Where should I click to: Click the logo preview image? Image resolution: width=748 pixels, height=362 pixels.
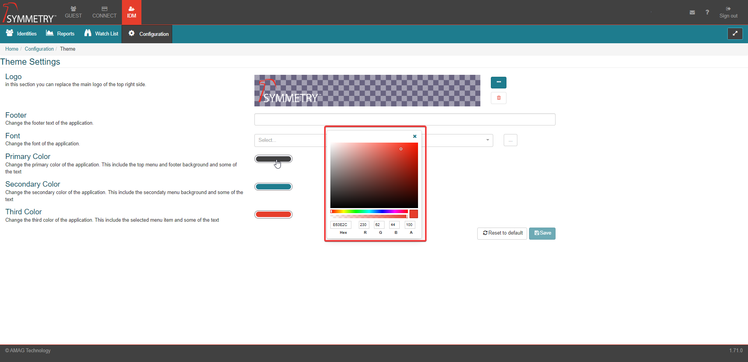tap(367, 90)
